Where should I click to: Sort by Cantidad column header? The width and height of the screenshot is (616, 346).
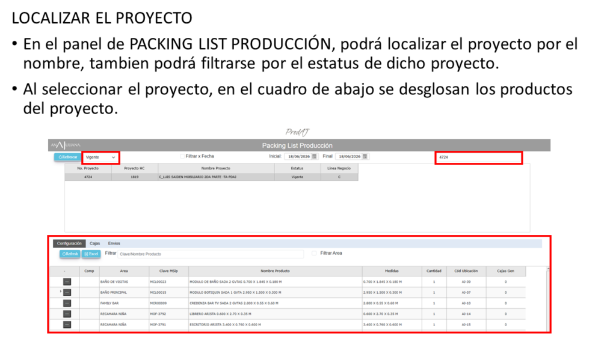pyautogui.click(x=434, y=271)
